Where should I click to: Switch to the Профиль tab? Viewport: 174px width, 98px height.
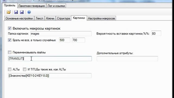10,5
